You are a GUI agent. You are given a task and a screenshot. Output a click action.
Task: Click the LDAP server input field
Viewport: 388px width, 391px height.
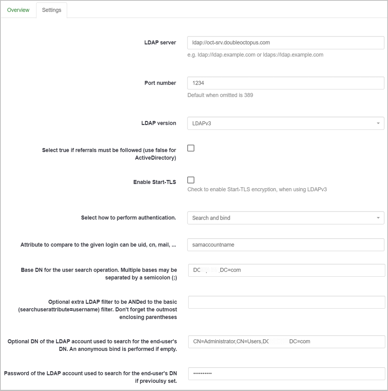286,43
